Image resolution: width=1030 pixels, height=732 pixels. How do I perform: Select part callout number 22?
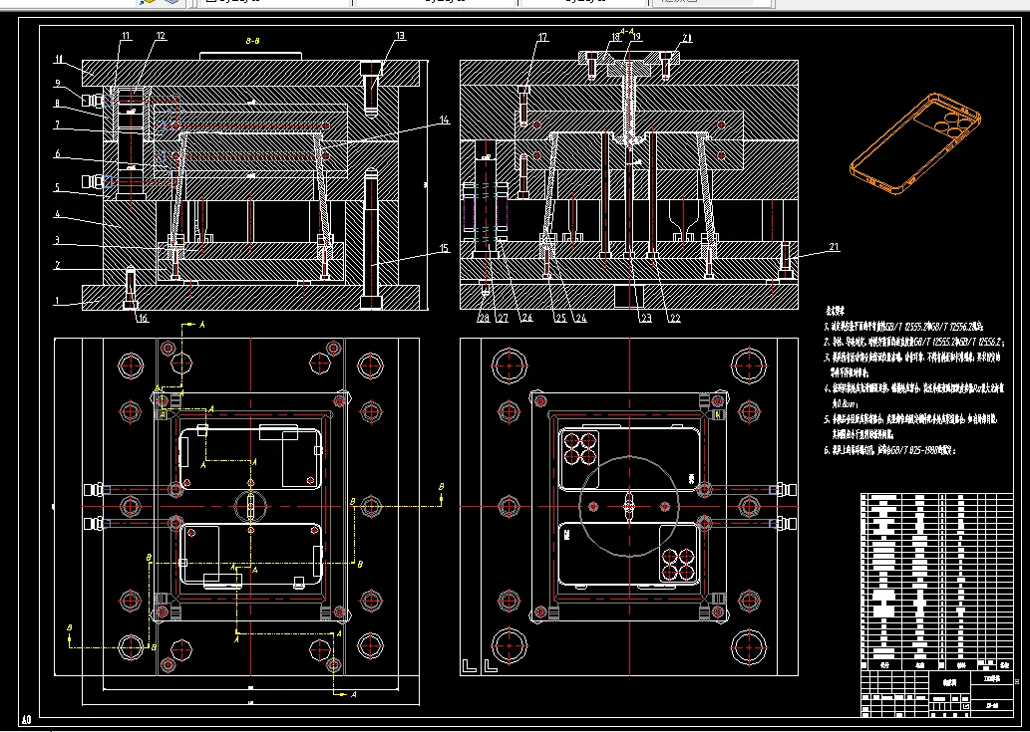(x=675, y=318)
